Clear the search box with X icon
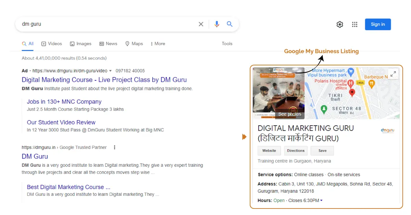The width and height of the screenshot is (411, 215). 201,24
